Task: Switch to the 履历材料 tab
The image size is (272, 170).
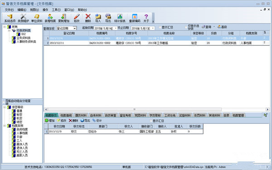Action: (81, 115)
